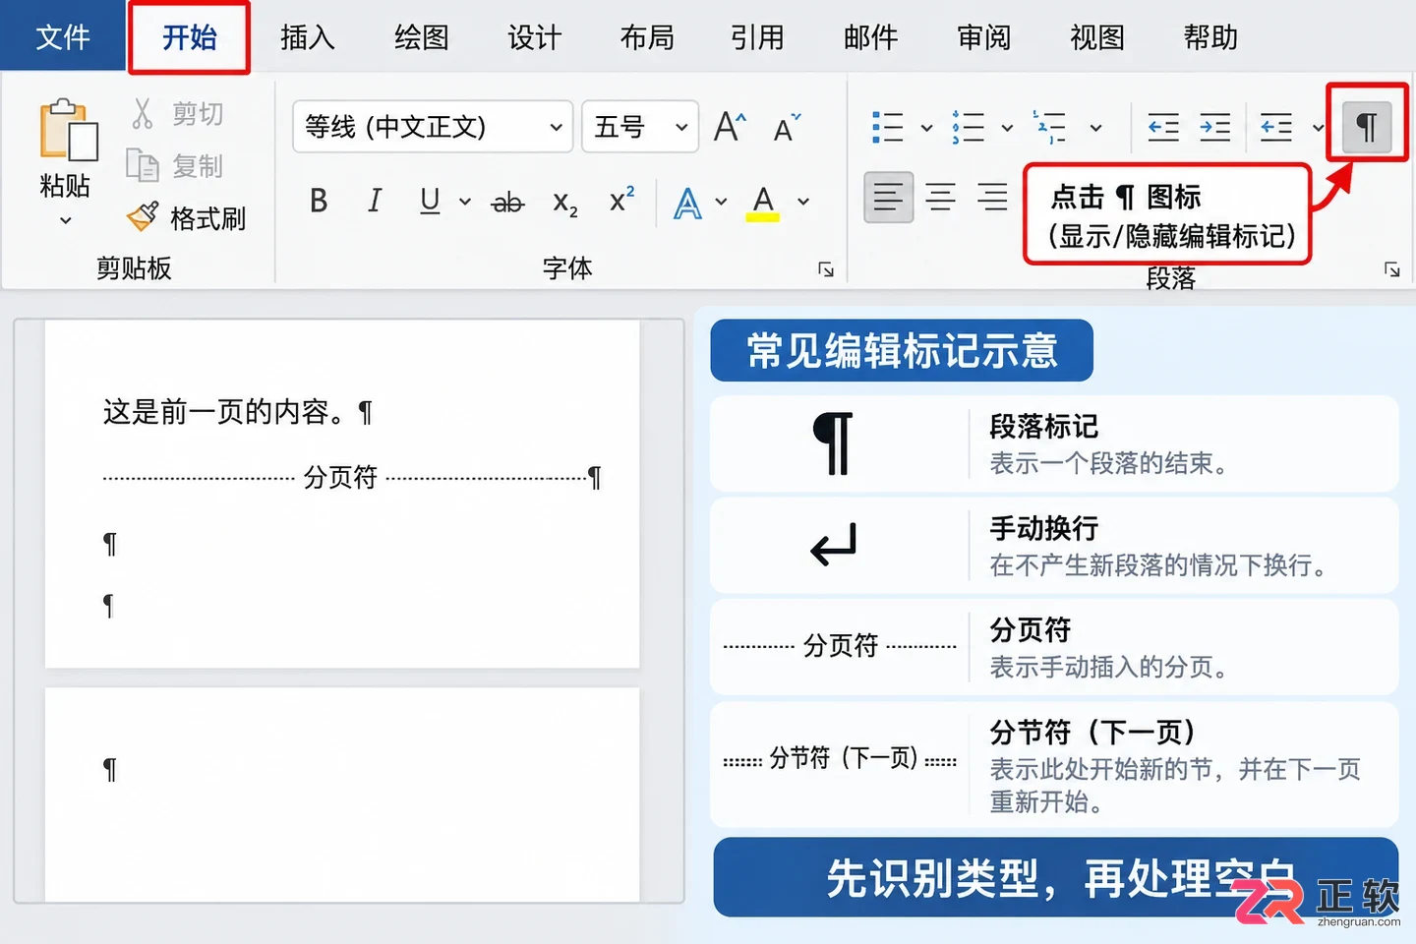The image size is (1416, 944).
Task: Toggle superscript x² formatting
Action: pyautogui.click(x=621, y=200)
